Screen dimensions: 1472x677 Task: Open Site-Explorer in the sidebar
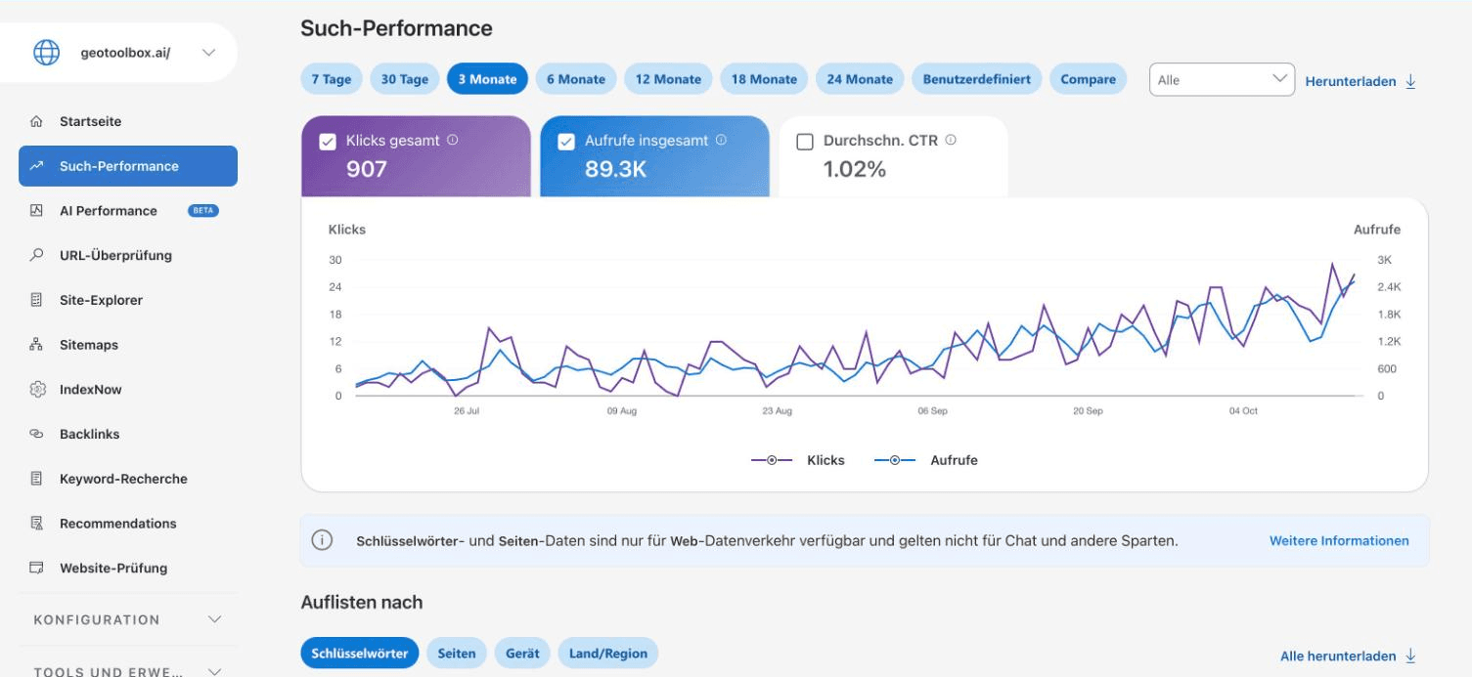point(128,300)
